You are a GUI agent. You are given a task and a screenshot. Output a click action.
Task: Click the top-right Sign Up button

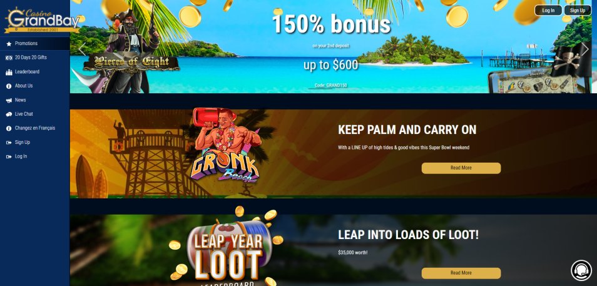tap(578, 10)
